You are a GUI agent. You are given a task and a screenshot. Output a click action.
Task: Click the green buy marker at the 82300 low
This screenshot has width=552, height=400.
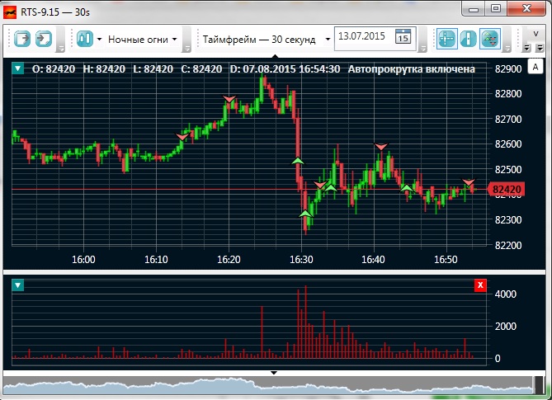[305, 213]
